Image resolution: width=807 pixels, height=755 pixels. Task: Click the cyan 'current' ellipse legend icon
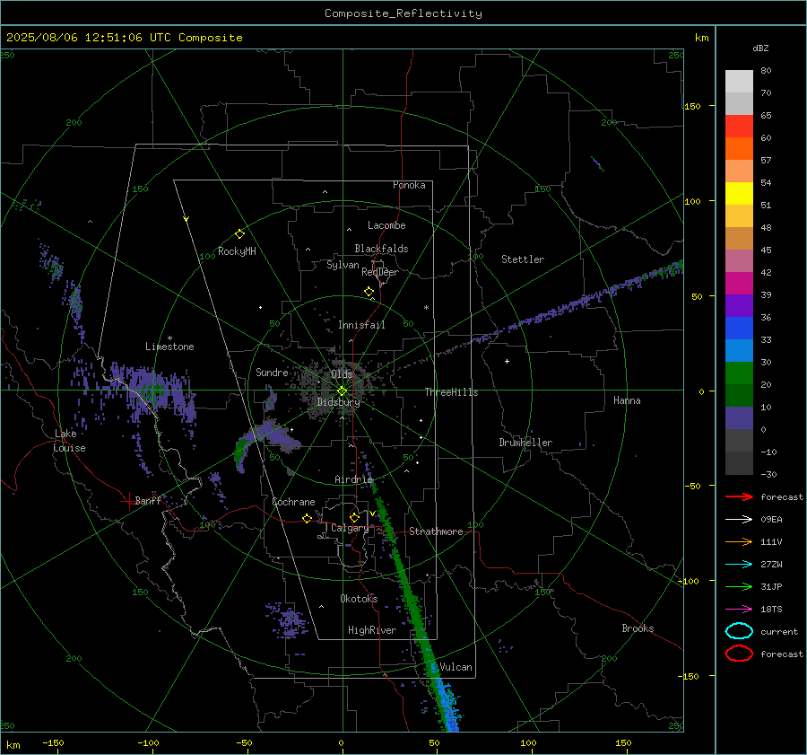739,631
